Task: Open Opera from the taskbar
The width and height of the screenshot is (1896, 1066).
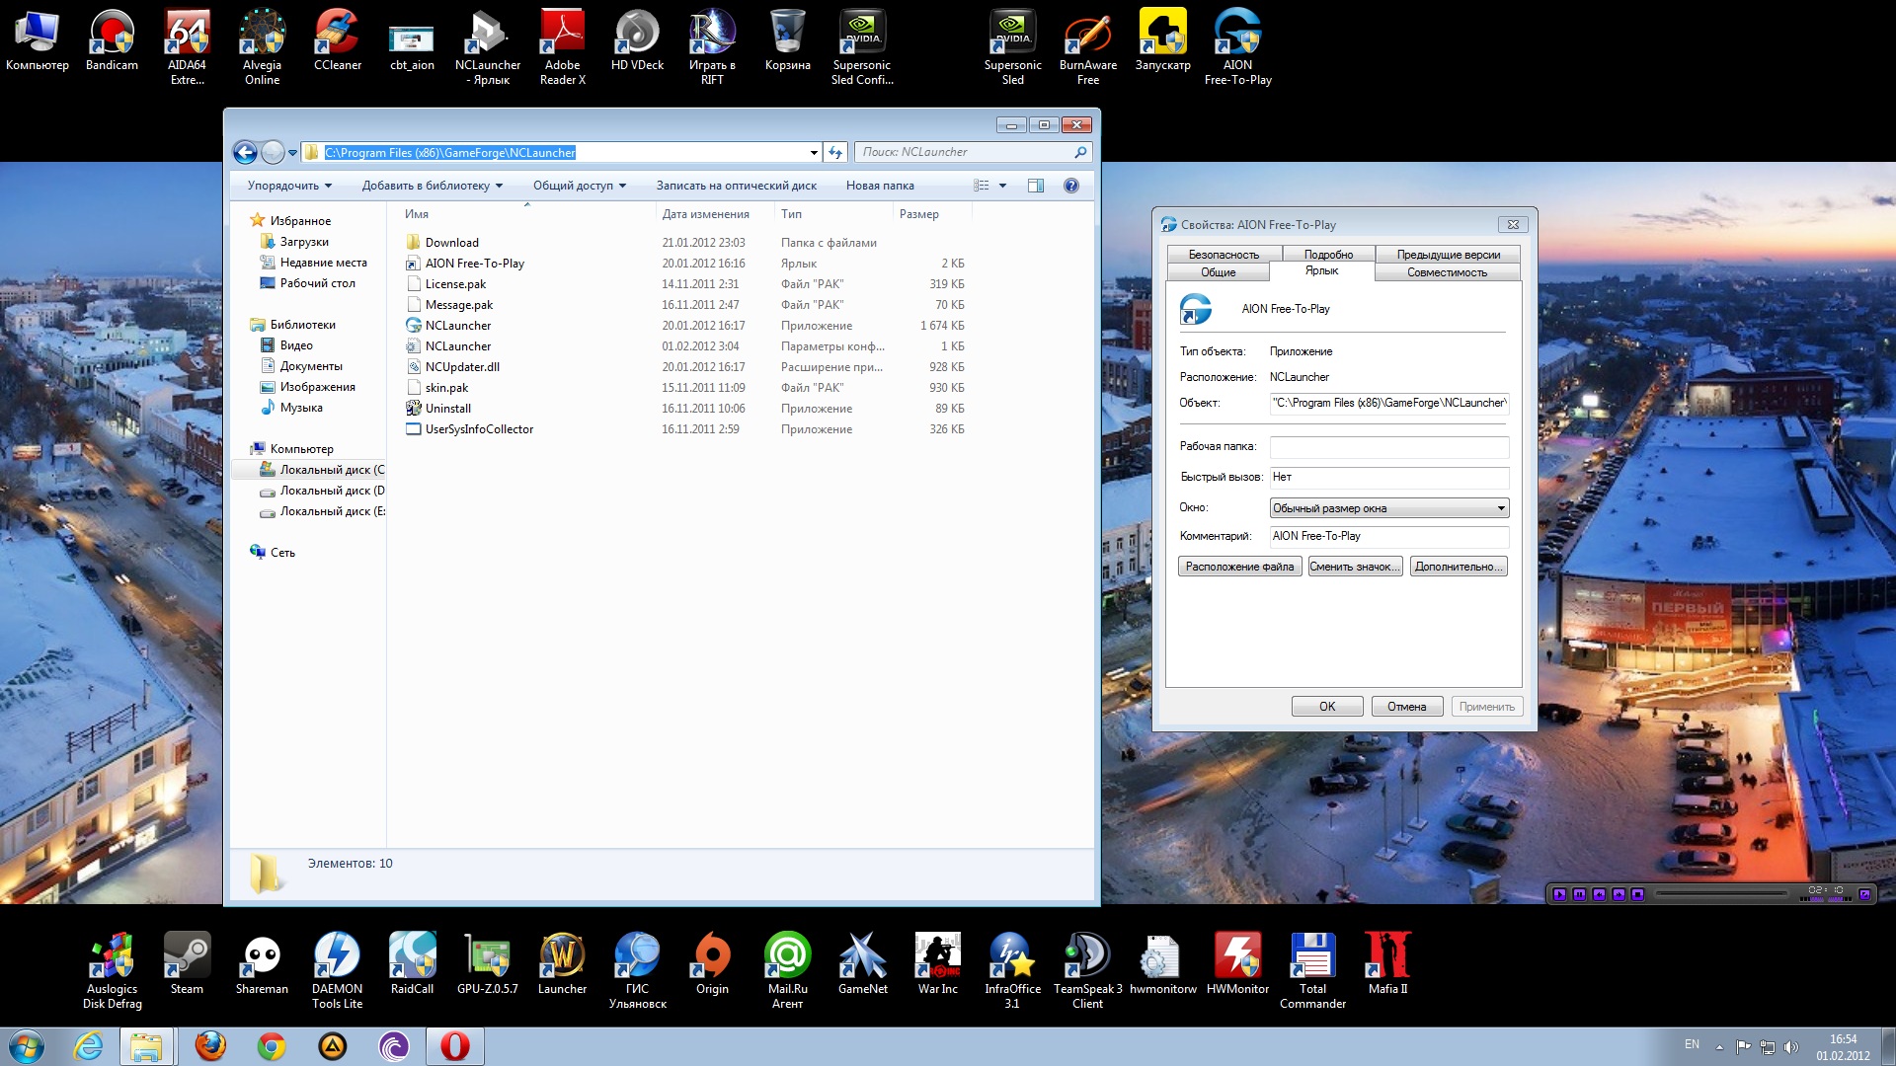Action: [x=454, y=1045]
